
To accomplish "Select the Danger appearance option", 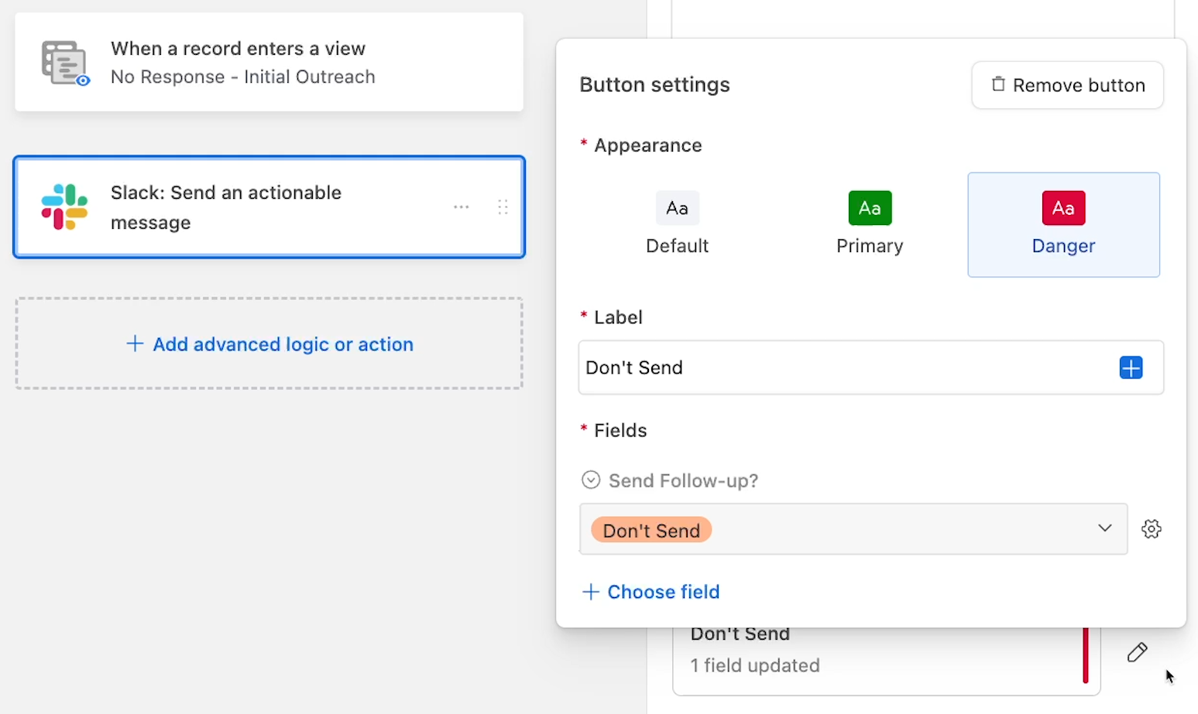I will click(1063, 224).
